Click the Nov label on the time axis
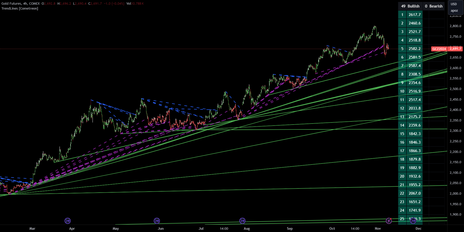 (x=378, y=228)
